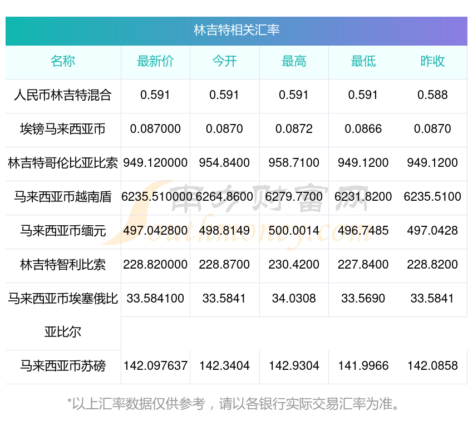Viewport: 473px width, 421px height.
Task: Click the 最高 column header
Action: [x=294, y=61]
